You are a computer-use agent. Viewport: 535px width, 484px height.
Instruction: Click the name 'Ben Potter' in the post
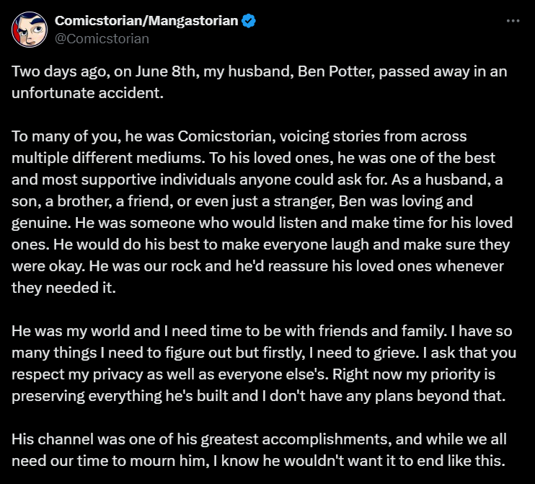point(336,71)
